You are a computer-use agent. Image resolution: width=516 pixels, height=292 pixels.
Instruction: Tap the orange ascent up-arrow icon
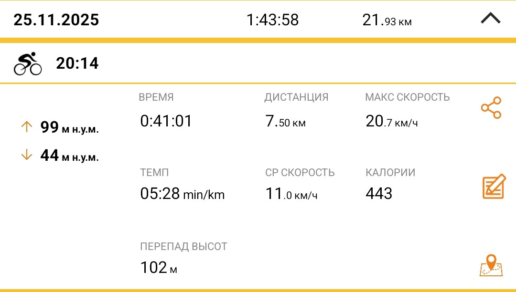[26, 126]
